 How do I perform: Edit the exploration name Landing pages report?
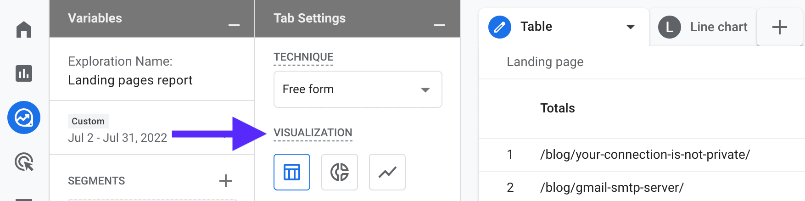point(130,80)
